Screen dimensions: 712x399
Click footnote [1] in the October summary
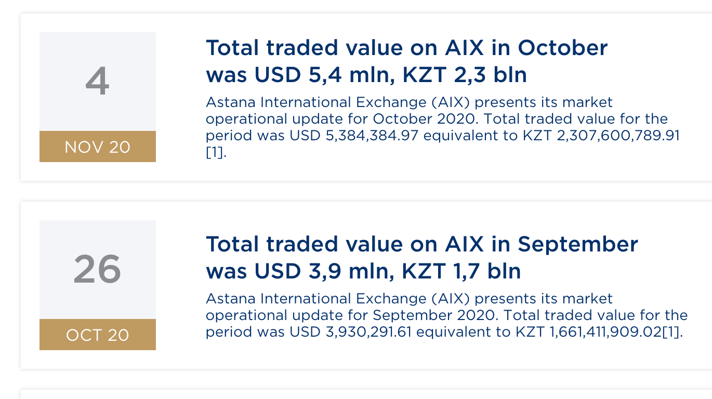click(216, 153)
